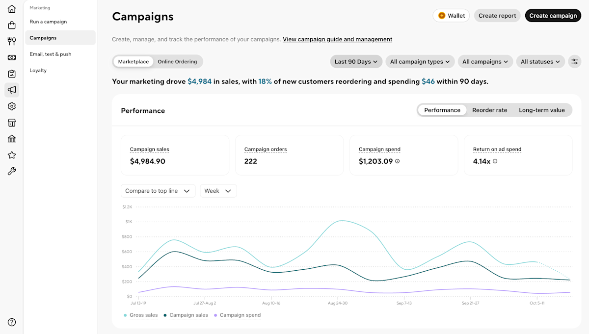Screen dimensions: 589x334
Task: Click the Return on ad spend label
Action: coord(497,149)
